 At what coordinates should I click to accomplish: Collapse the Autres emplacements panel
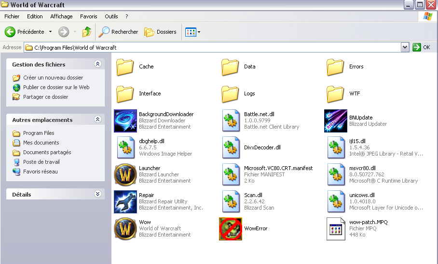[97, 119]
